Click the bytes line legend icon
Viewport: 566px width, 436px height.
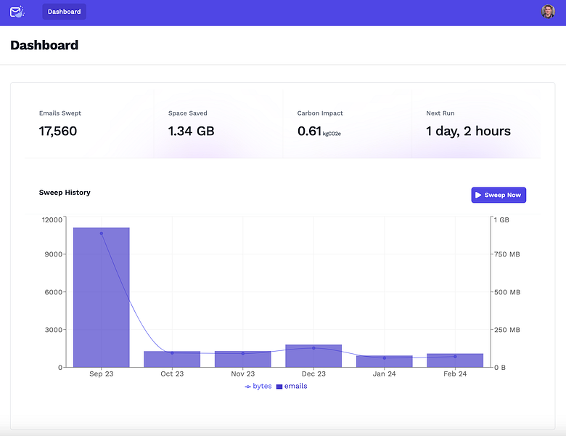(247, 387)
